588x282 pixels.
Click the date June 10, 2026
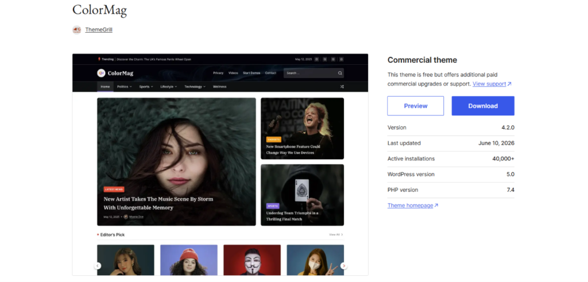[497, 143]
